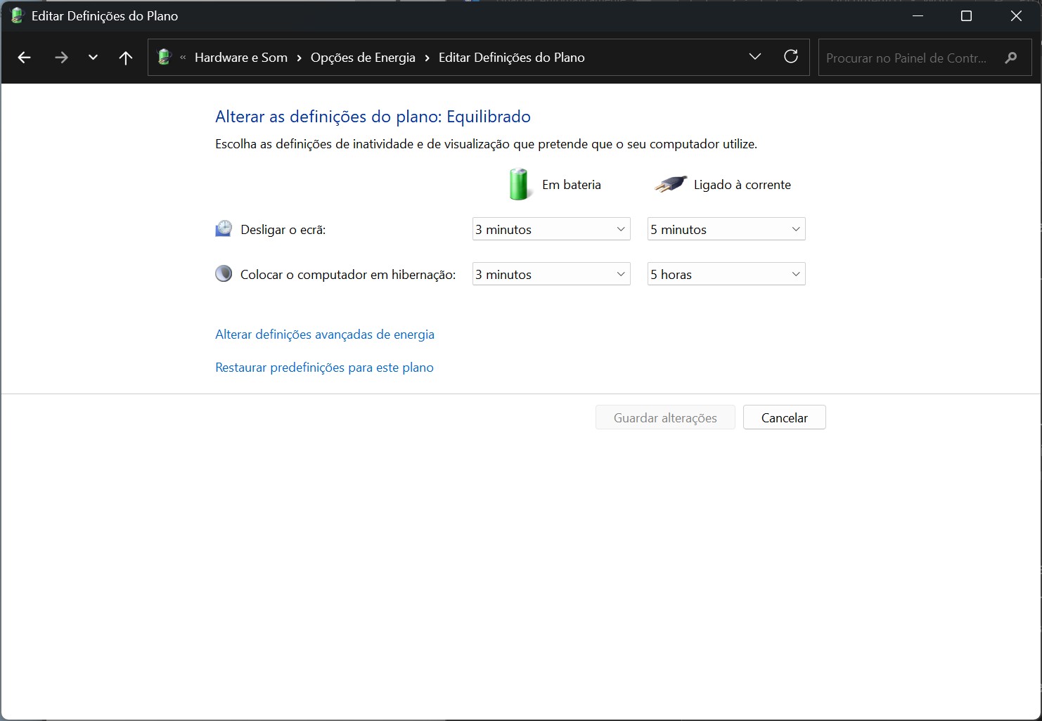This screenshot has height=721, width=1042.
Task: Go up one level with up arrow
Action: (x=126, y=58)
